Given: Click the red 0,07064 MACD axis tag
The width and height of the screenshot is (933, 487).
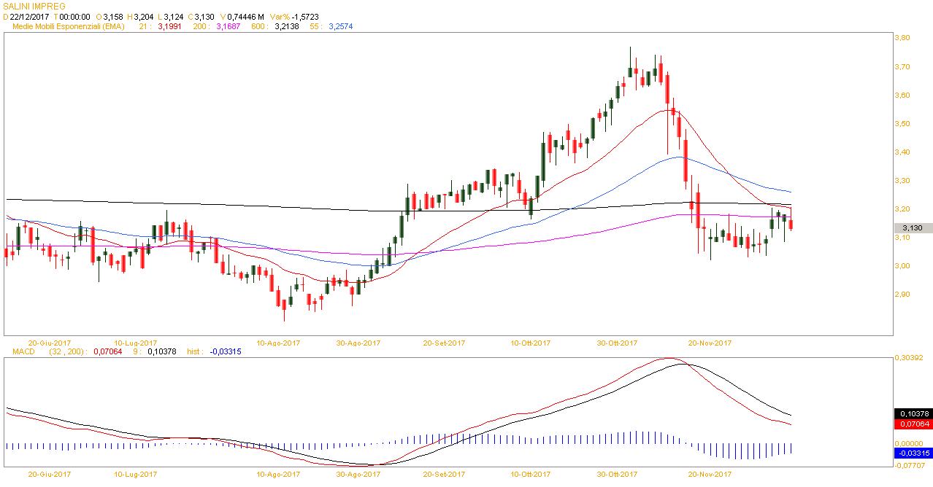Looking at the screenshot, I should 913,424.
